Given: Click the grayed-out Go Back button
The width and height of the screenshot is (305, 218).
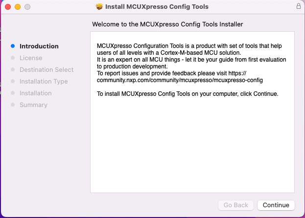Looking at the screenshot, I should (236, 205).
